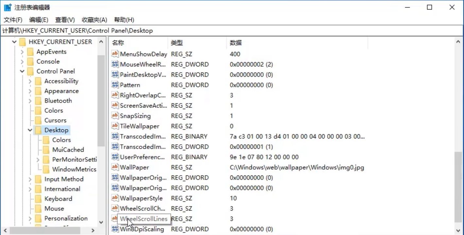Collapse the Control Panel tree node

coord(22,71)
